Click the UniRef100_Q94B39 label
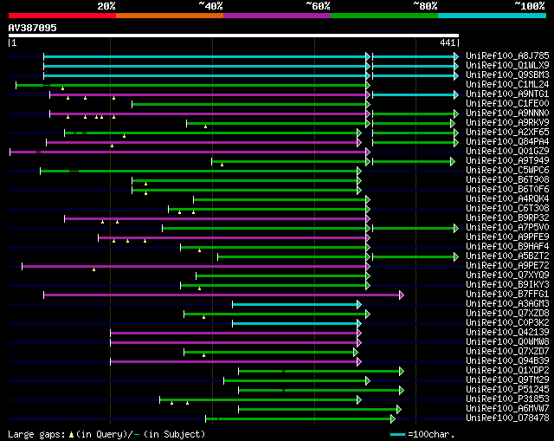This screenshot has width=554, height=441. pos(507,361)
